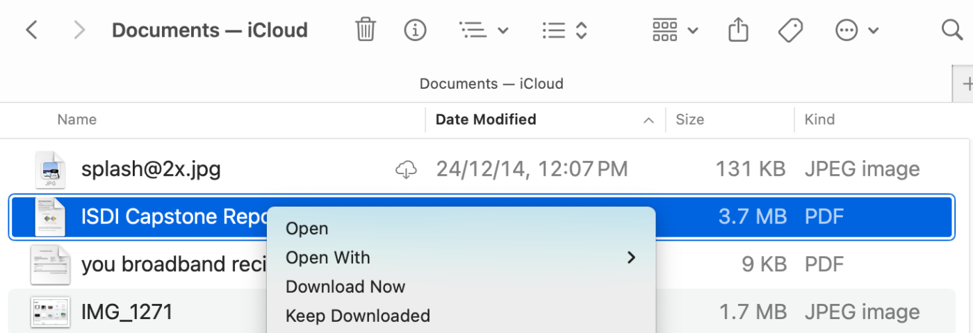Open the More actions ellipsis dropdown
Viewport: 973px width, 333px height.
pyautogui.click(x=856, y=30)
